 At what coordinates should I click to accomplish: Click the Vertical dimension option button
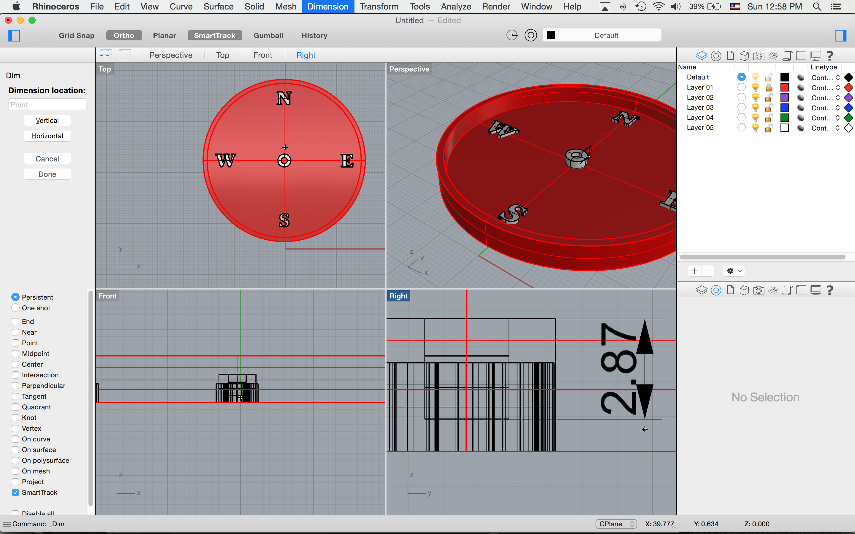tap(47, 120)
